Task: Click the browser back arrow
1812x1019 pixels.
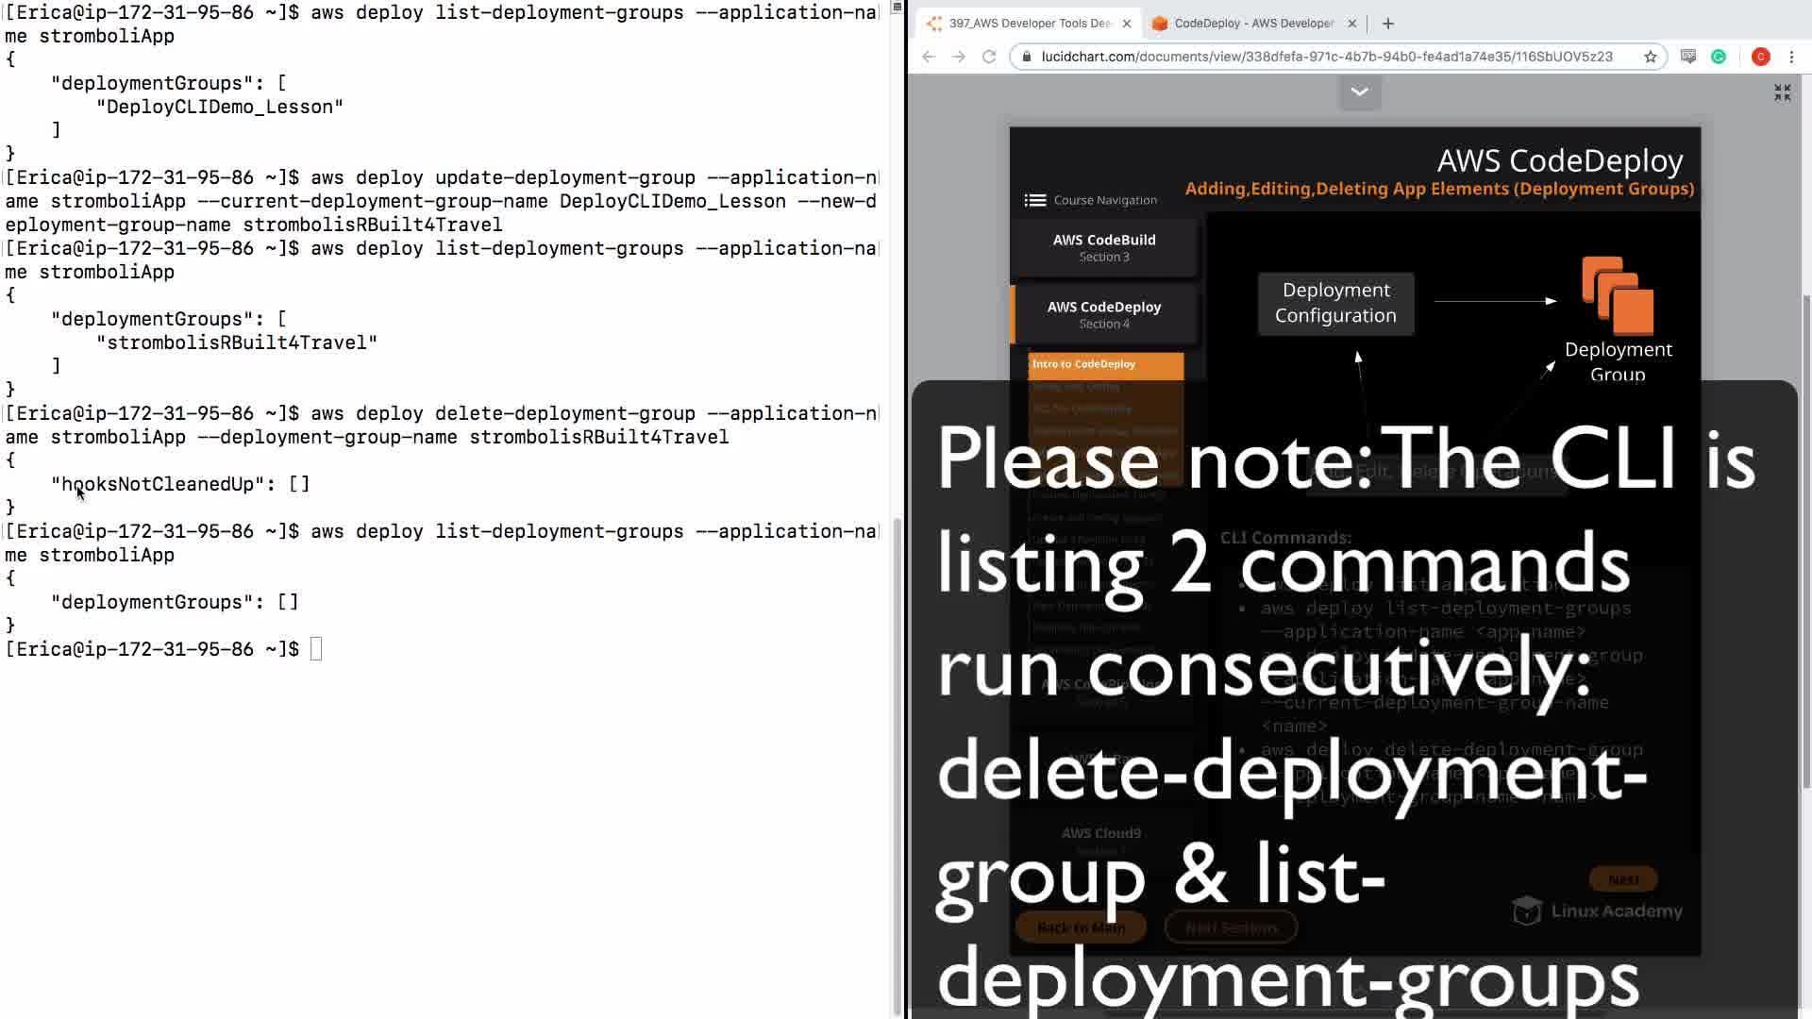Action: tap(929, 57)
